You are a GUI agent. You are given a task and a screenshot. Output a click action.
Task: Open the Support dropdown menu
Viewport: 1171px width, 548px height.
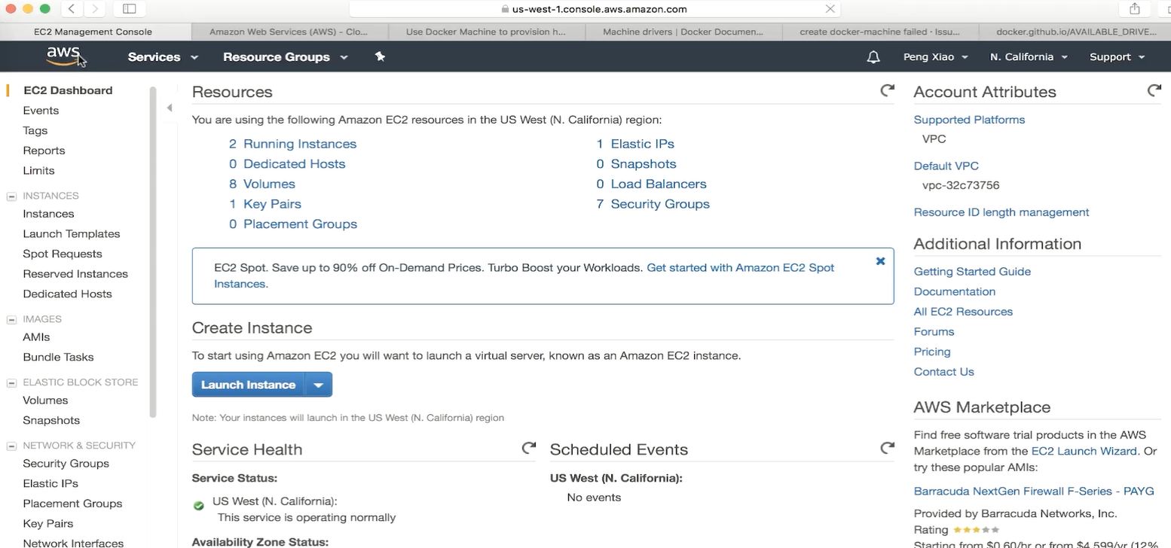click(1117, 57)
